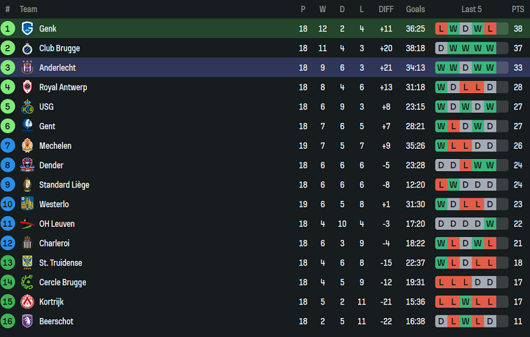The image size is (530, 337).
Task: Click the Club Brugge crest icon
Action: click(27, 48)
